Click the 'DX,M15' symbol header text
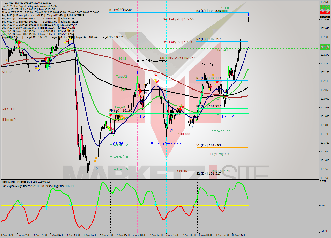 10,3
